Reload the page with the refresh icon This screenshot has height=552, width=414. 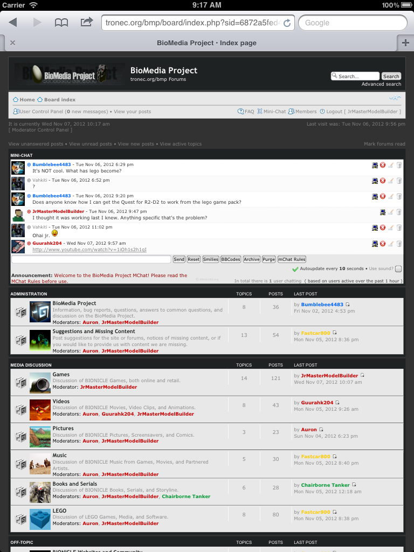coord(287,23)
